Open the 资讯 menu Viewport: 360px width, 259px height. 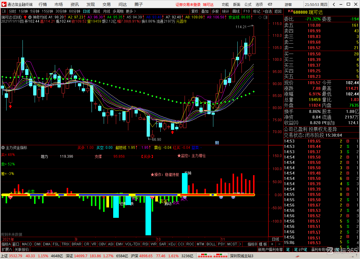pos(75,4)
